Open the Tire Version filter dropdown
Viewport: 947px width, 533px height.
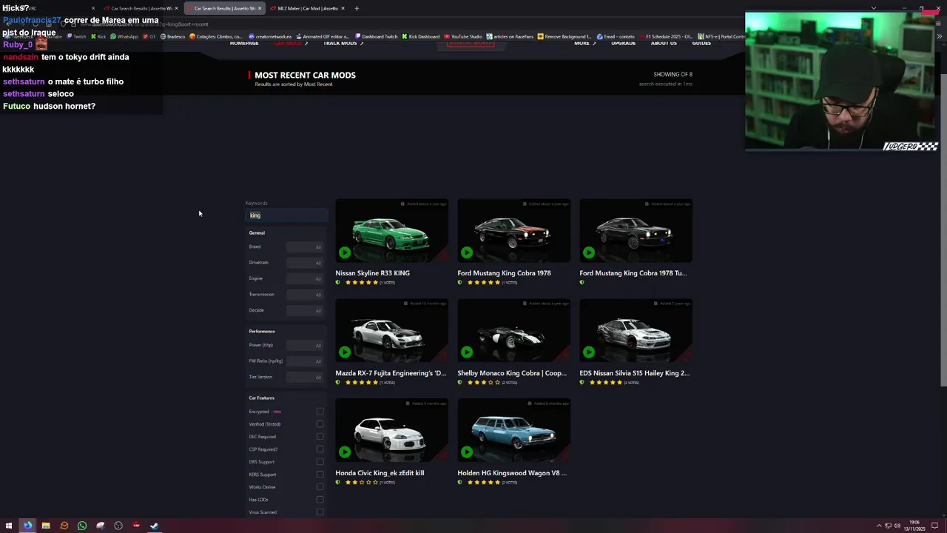305,377
